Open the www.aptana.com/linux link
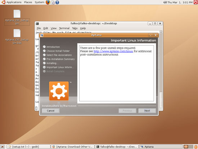 click(113, 51)
